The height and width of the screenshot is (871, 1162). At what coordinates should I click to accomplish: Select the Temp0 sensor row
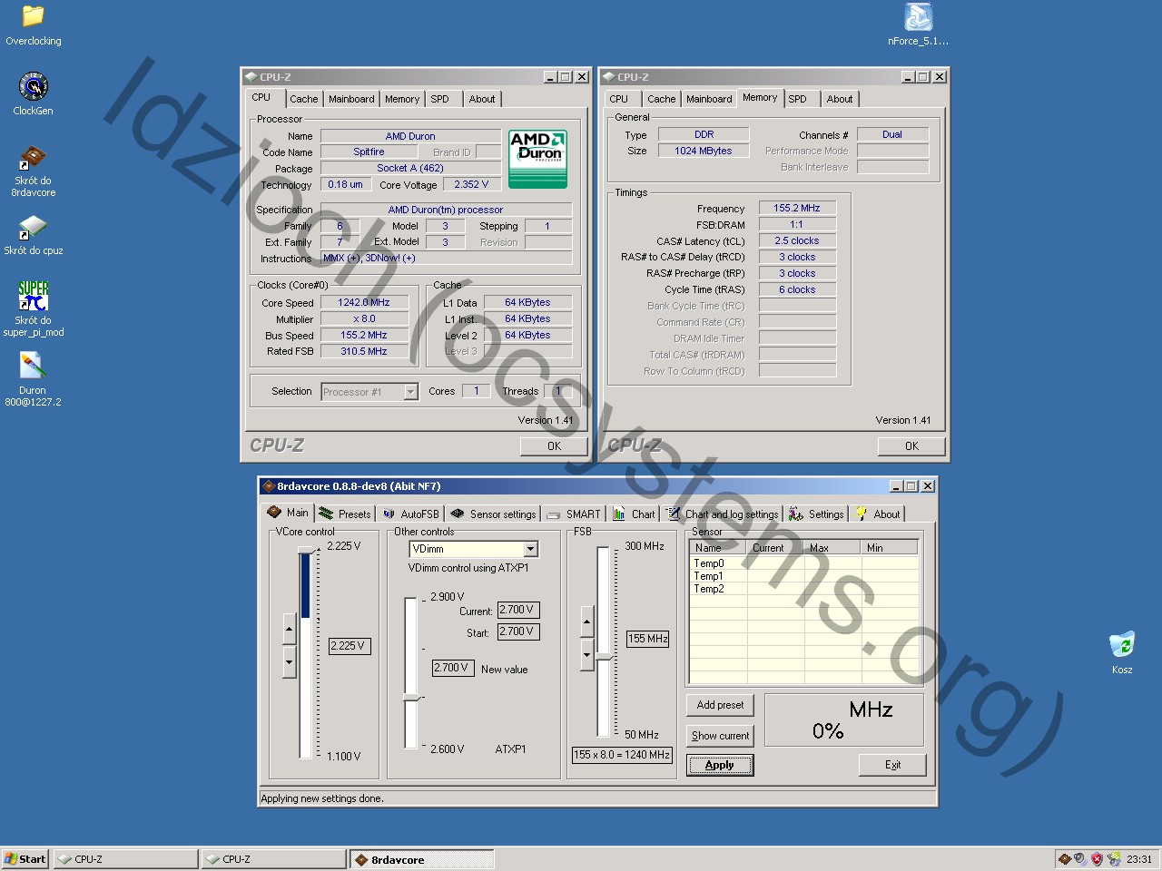coord(804,563)
